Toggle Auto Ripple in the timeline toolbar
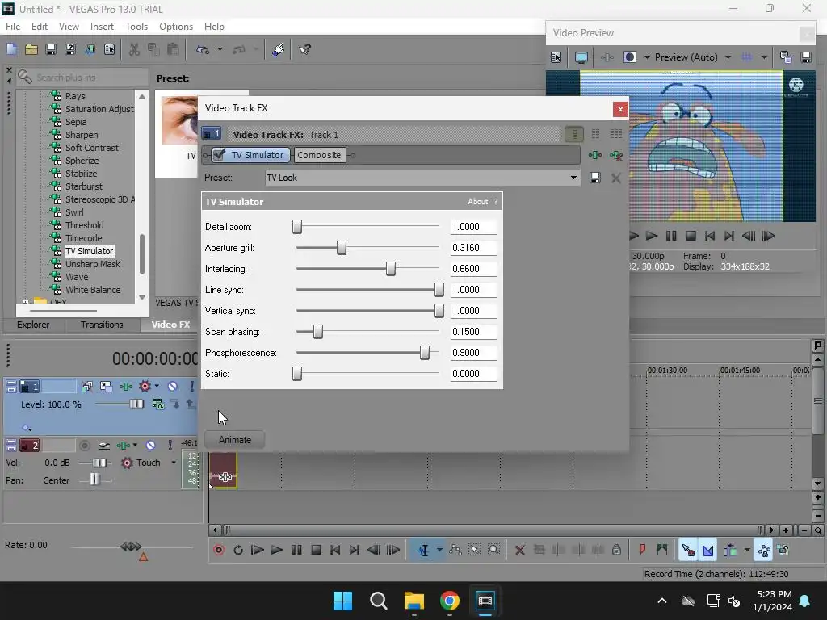Viewport: 827px width, 620px height. [730, 550]
